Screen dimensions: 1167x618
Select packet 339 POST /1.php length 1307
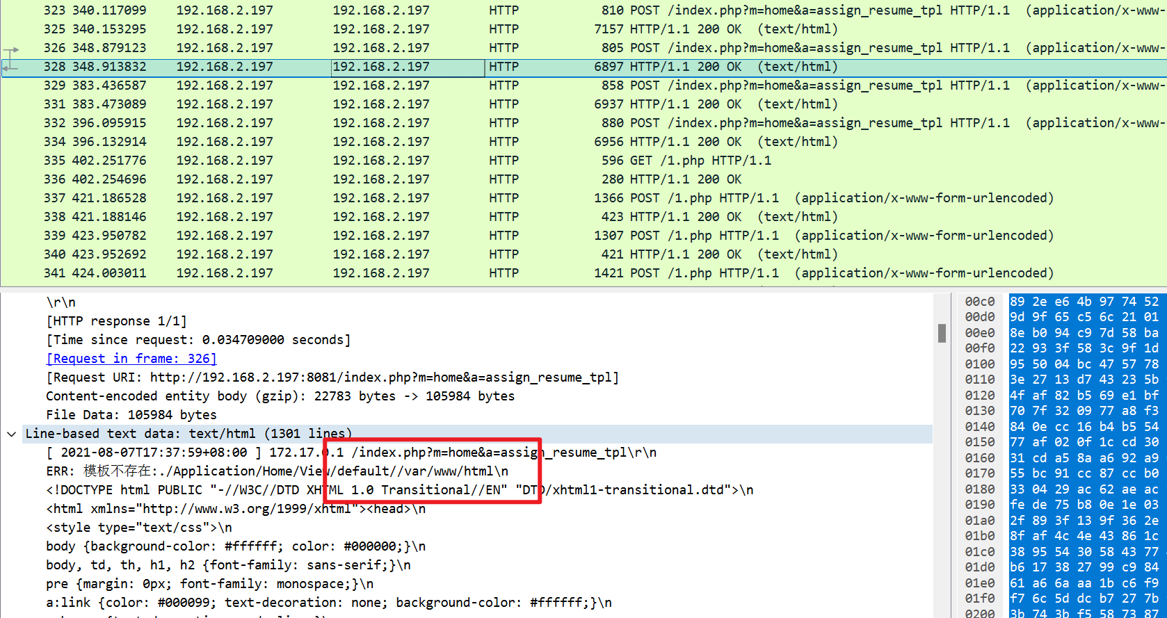pos(583,236)
